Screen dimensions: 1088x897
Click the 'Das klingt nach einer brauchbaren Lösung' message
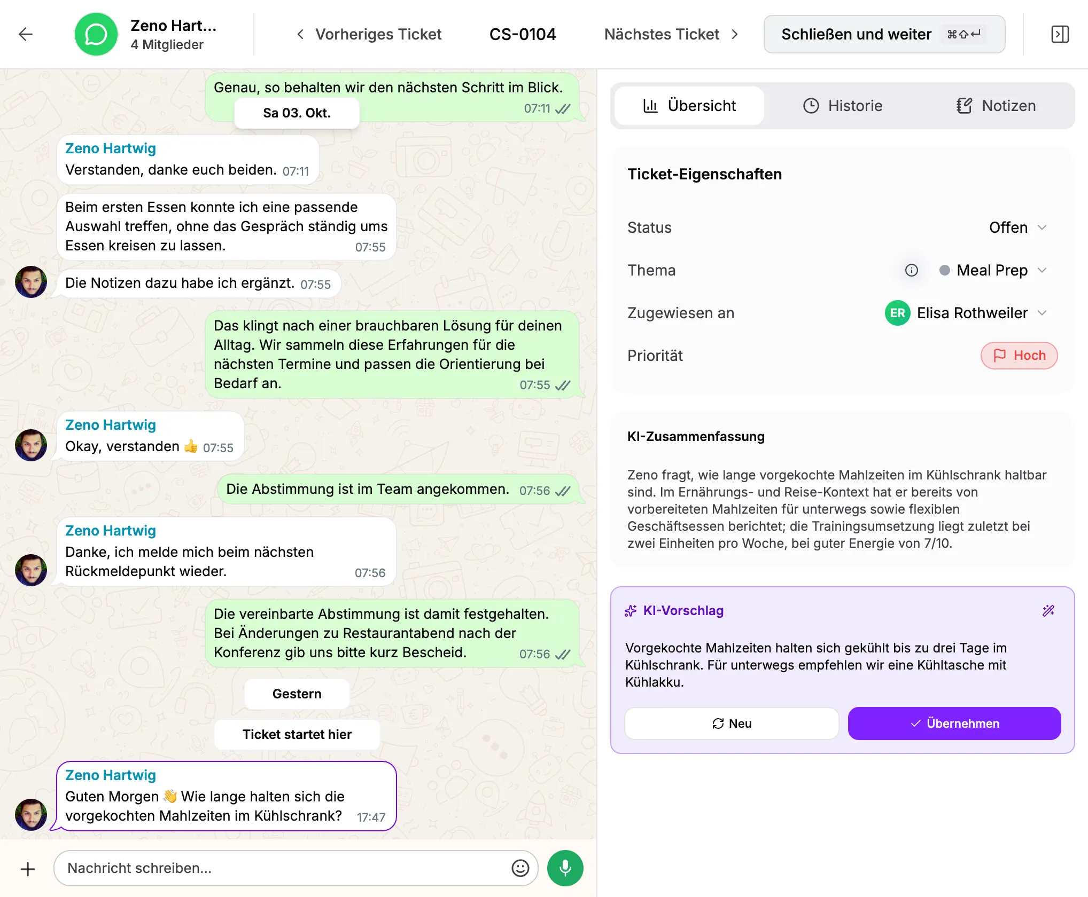pos(393,355)
